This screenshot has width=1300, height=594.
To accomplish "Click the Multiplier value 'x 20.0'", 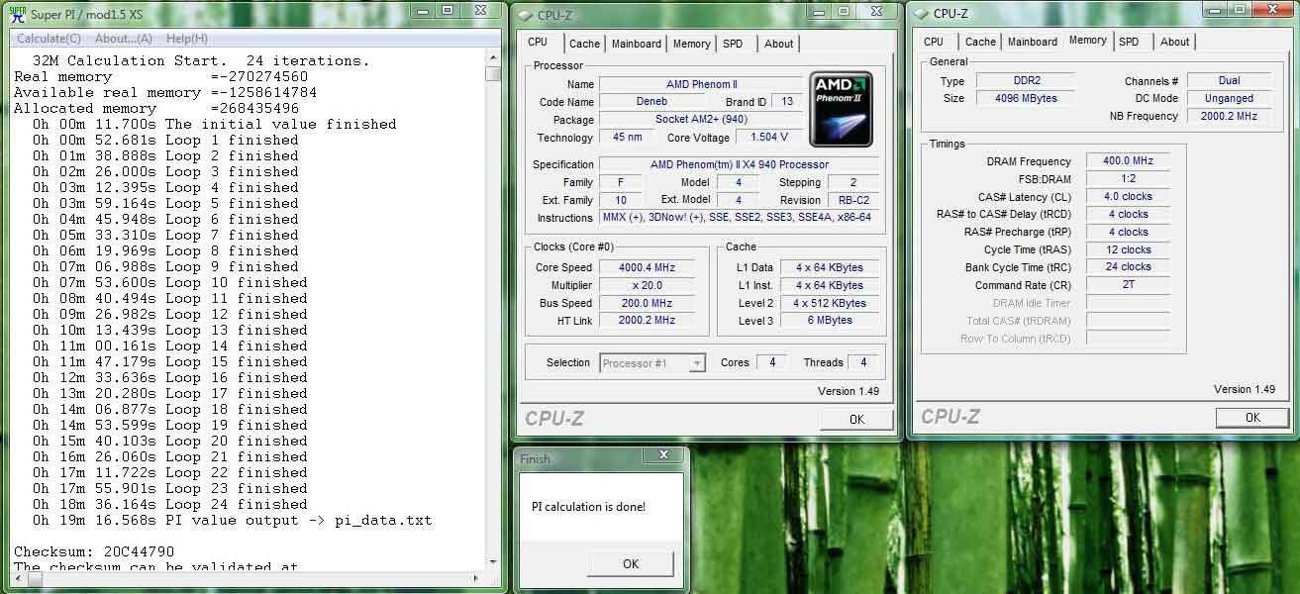I will point(648,285).
